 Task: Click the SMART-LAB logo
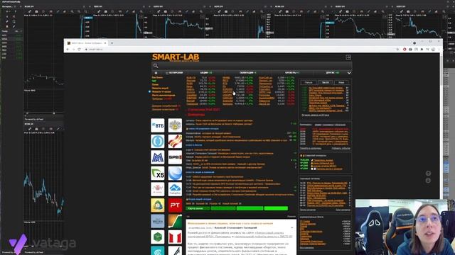[176, 57]
